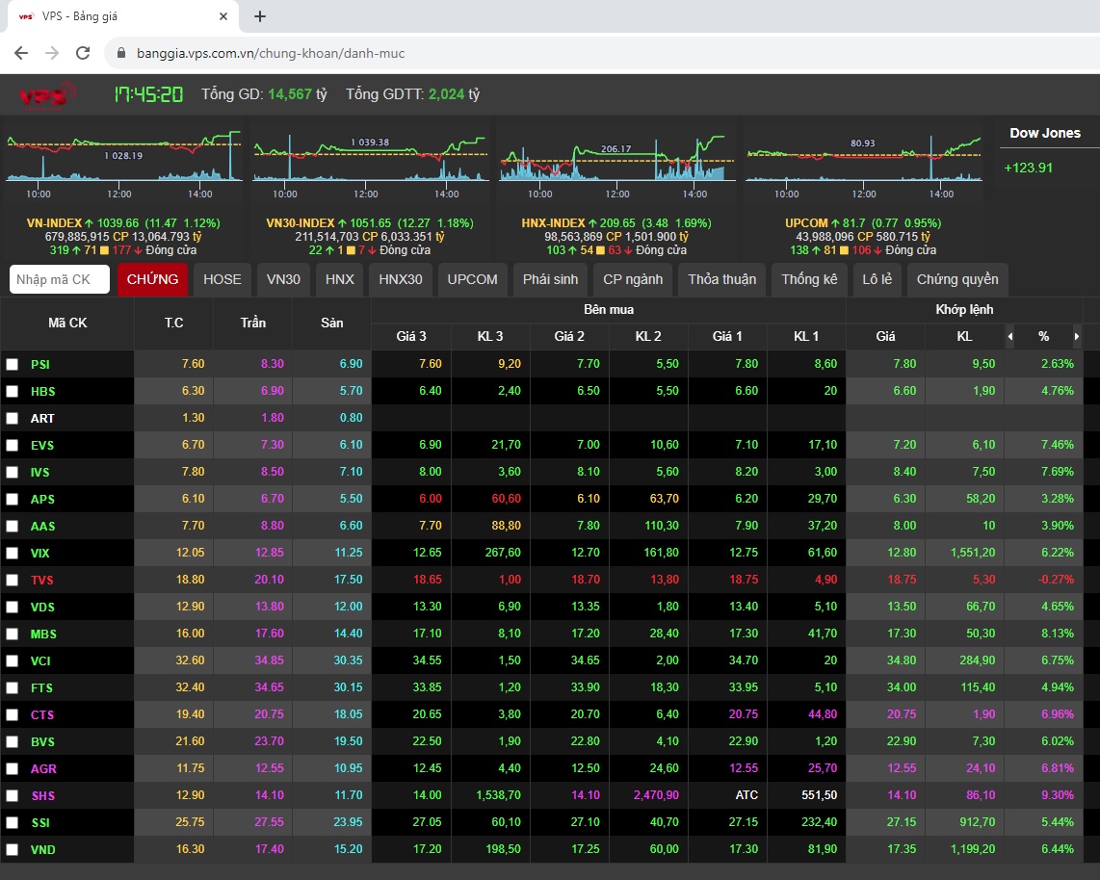
Task: Open the Thống kê dropdown
Action: tap(809, 279)
